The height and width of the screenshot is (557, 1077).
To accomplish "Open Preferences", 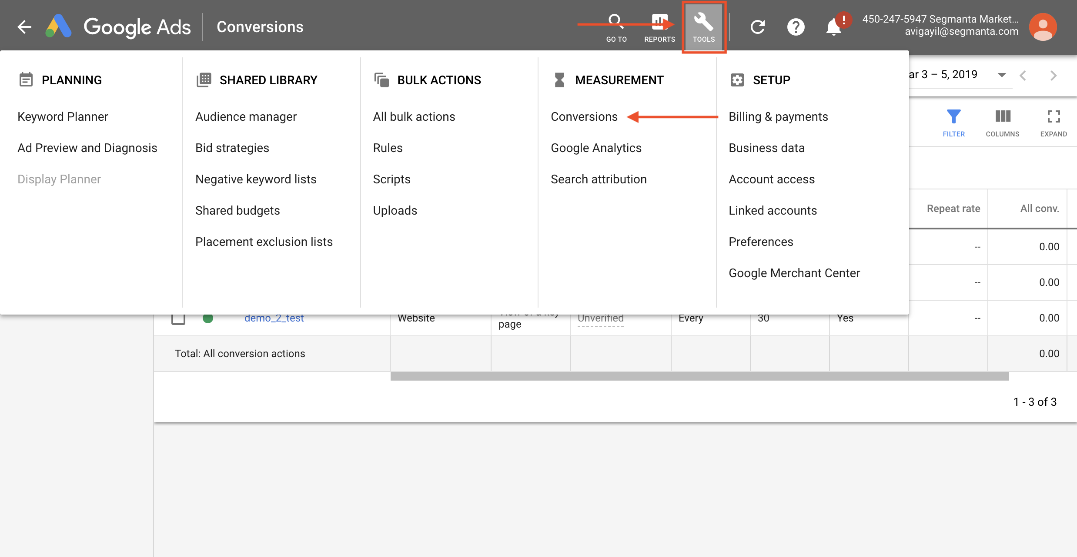I will [761, 242].
